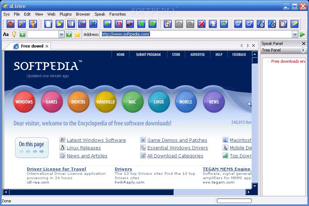The width and height of the screenshot is (309, 206).
Task: Close the Speak Panel
Action: coord(304,44)
